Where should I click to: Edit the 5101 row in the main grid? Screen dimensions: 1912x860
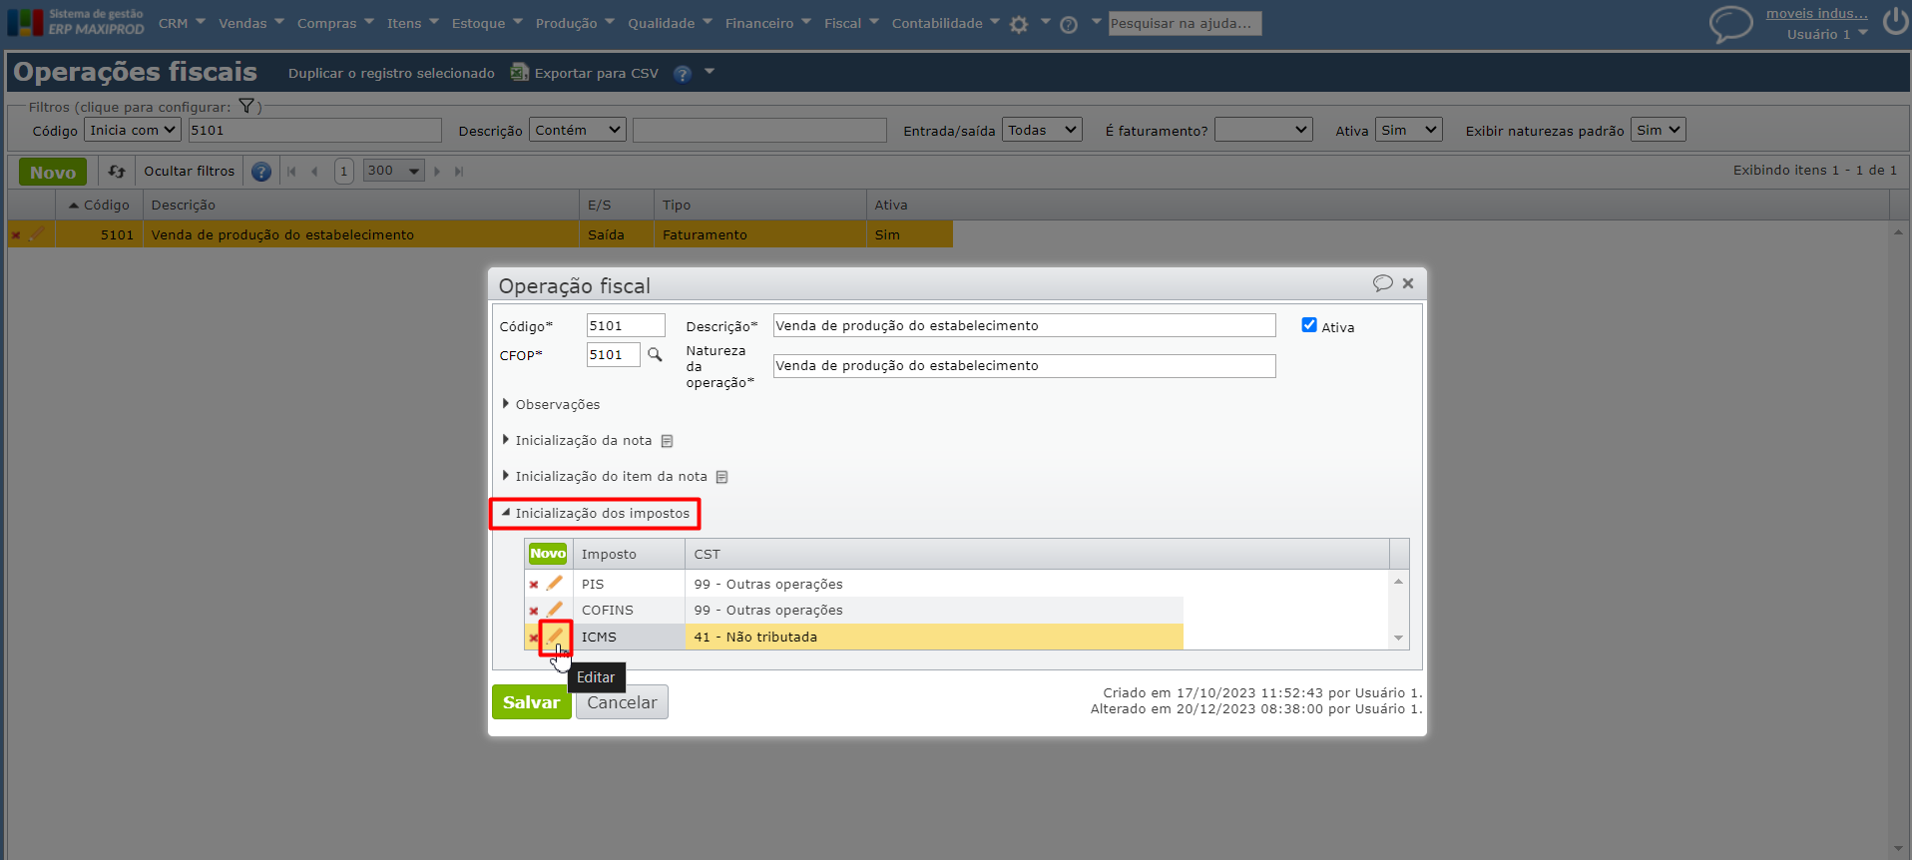37,233
